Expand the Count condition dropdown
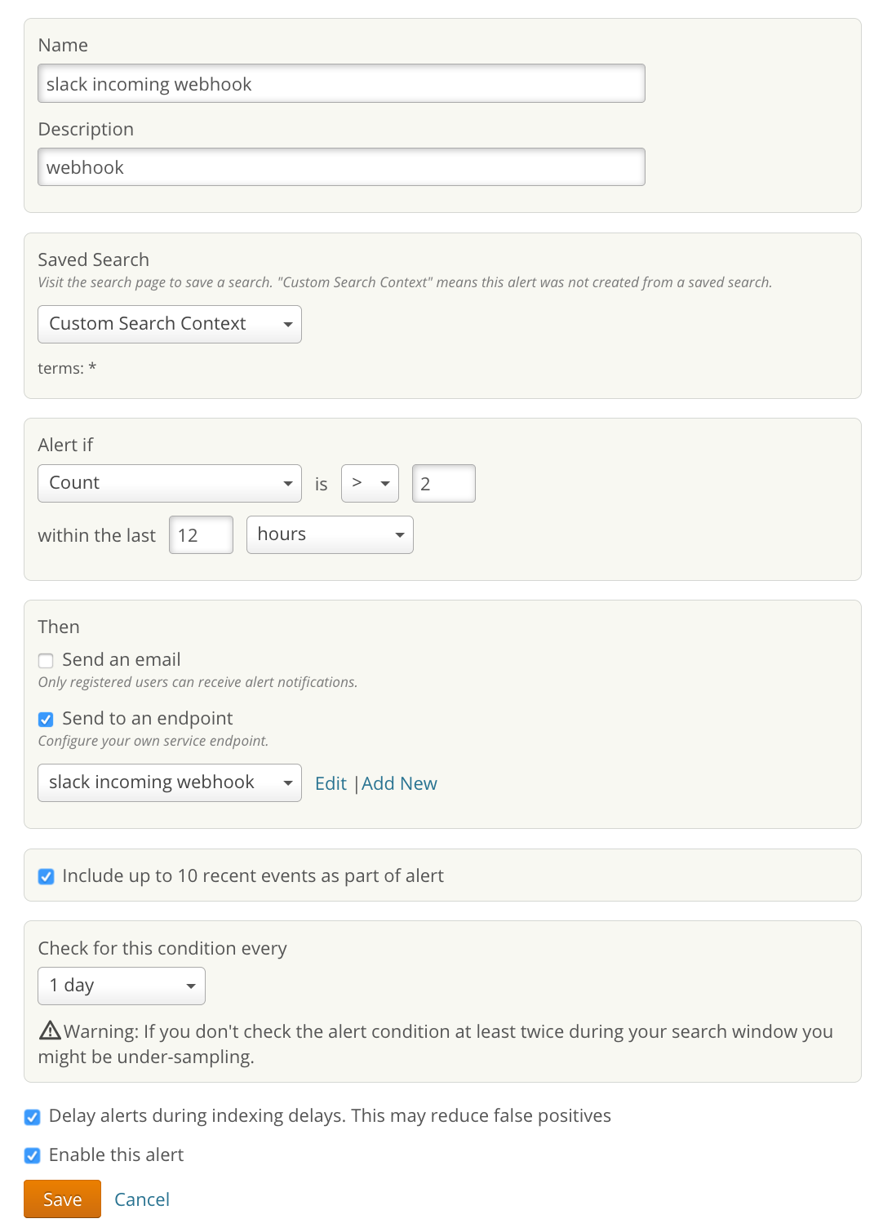The width and height of the screenshot is (883, 1232). (170, 484)
